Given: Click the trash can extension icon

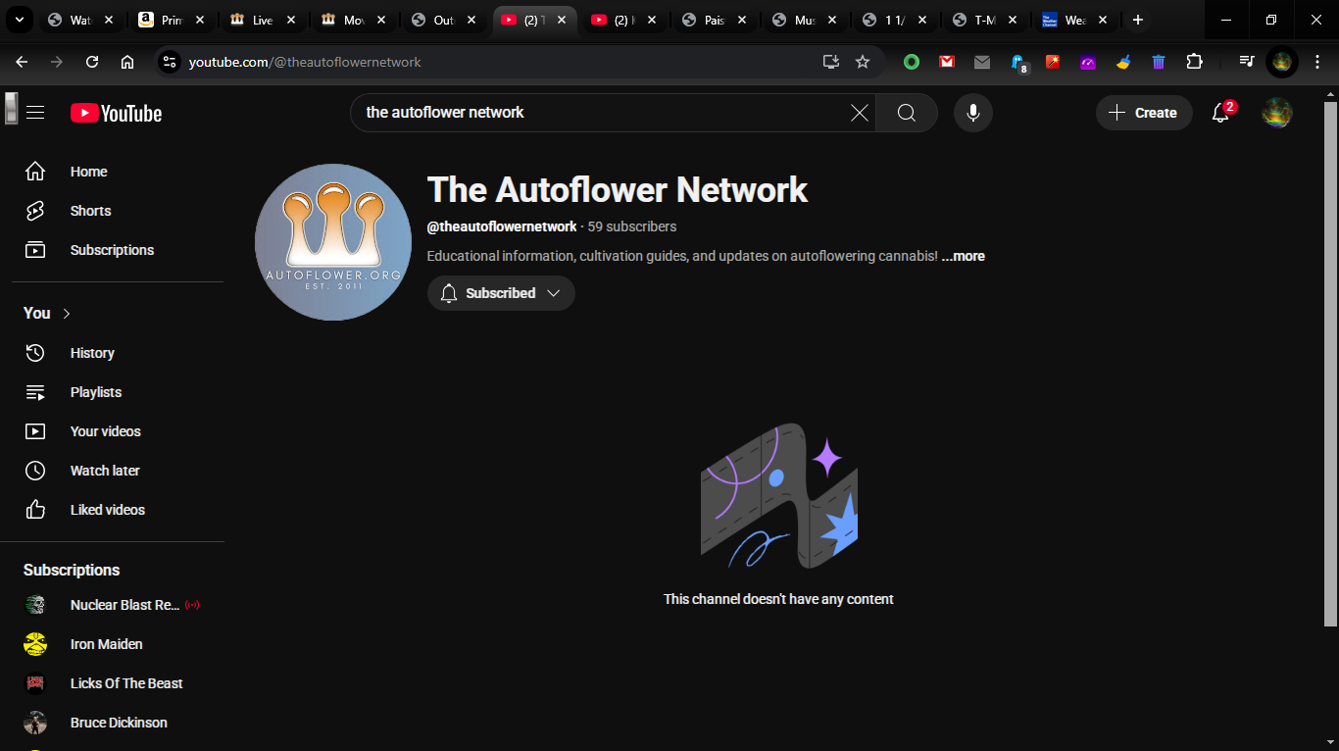Looking at the screenshot, I should coord(1159,62).
